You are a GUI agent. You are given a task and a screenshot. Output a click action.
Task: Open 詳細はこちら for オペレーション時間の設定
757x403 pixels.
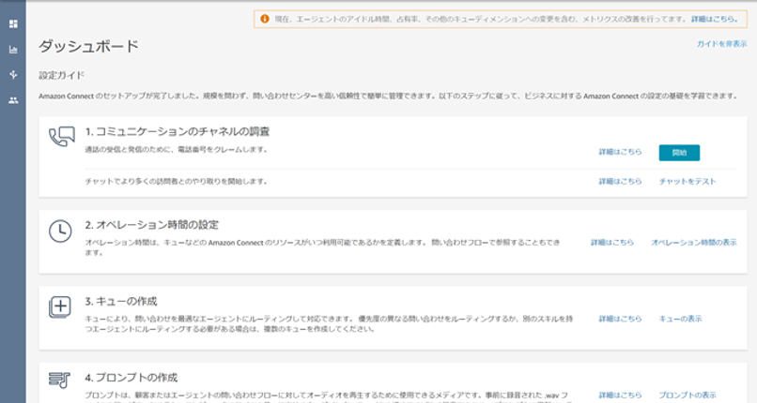click(611, 243)
